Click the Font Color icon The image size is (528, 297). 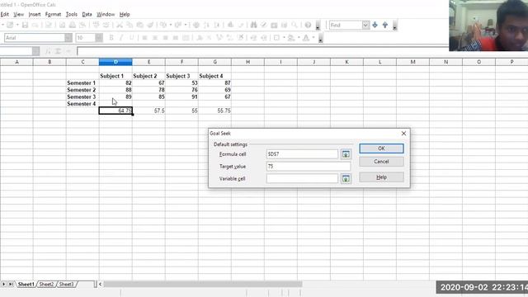click(x=306, y=38)
